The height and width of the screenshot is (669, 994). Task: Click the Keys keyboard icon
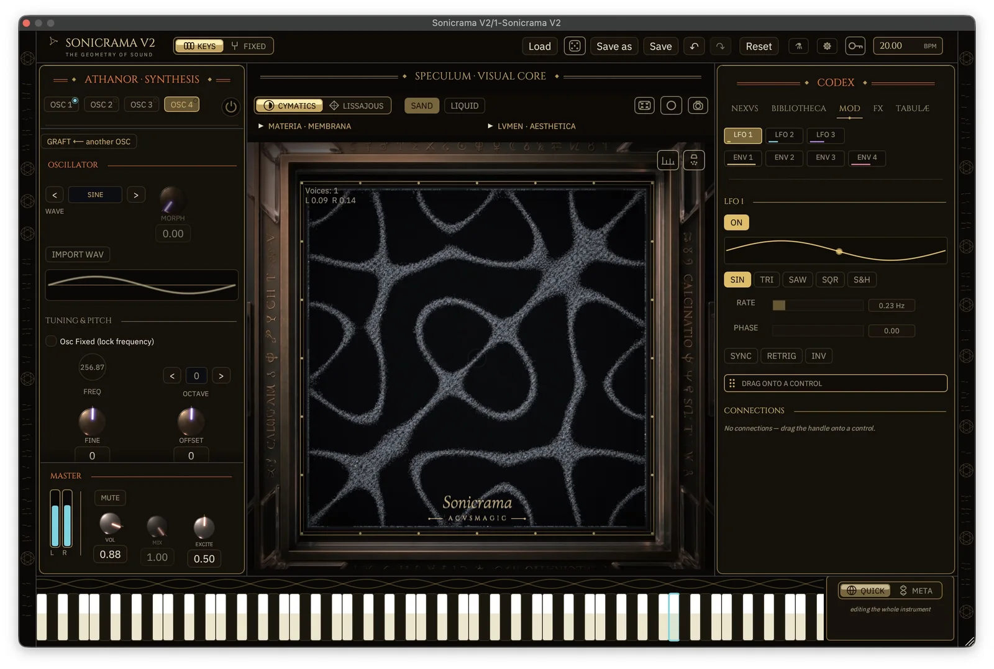pyautogui.click(x=189, y=46)
